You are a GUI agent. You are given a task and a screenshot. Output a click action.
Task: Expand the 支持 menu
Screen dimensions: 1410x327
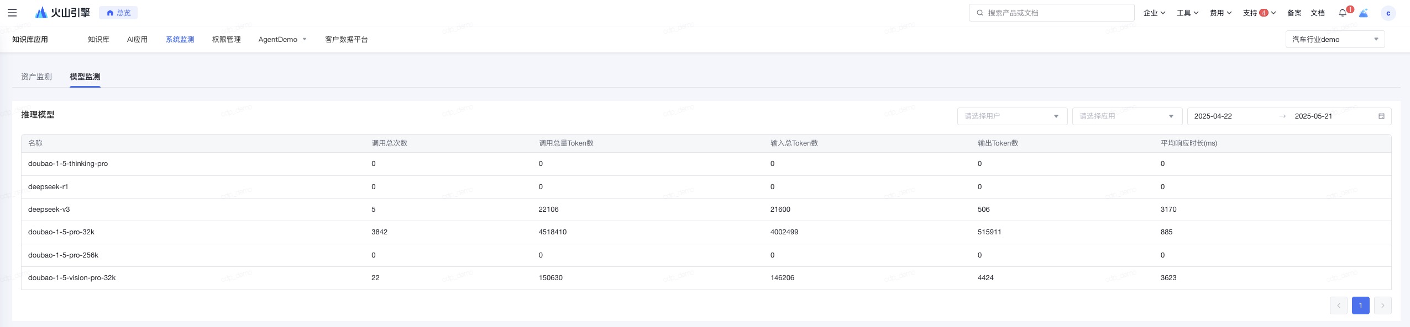point(1259,13)
